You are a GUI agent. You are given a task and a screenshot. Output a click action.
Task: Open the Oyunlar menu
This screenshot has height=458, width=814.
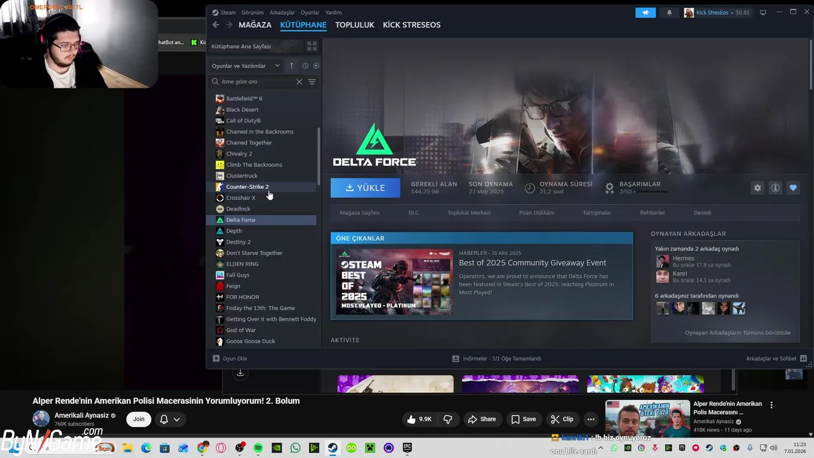[x=310, y=12]
